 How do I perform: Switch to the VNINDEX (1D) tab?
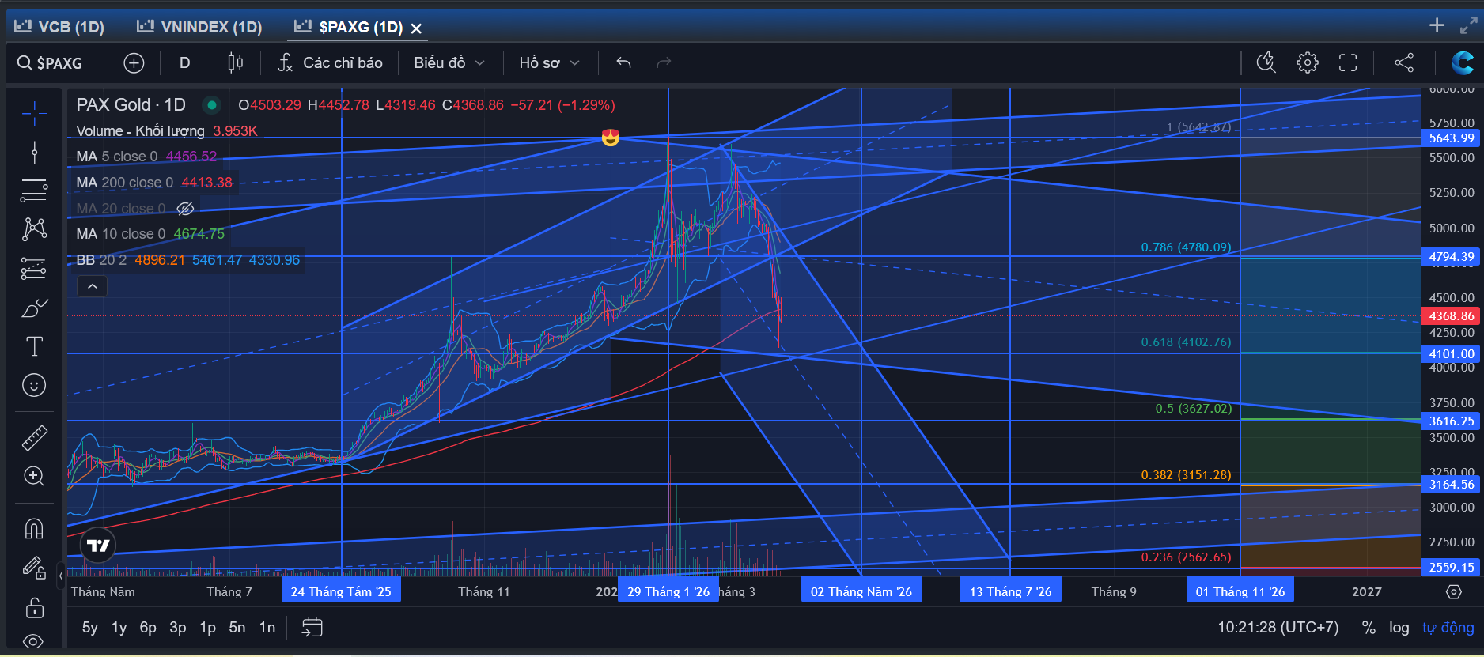[x=199, y=27]
